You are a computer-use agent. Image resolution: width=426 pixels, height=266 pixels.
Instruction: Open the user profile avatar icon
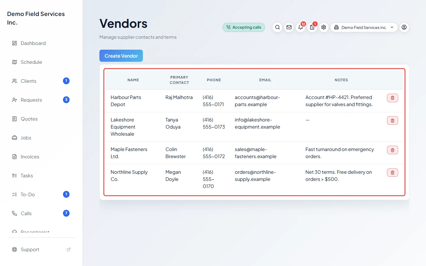click(x=404, y=27)
